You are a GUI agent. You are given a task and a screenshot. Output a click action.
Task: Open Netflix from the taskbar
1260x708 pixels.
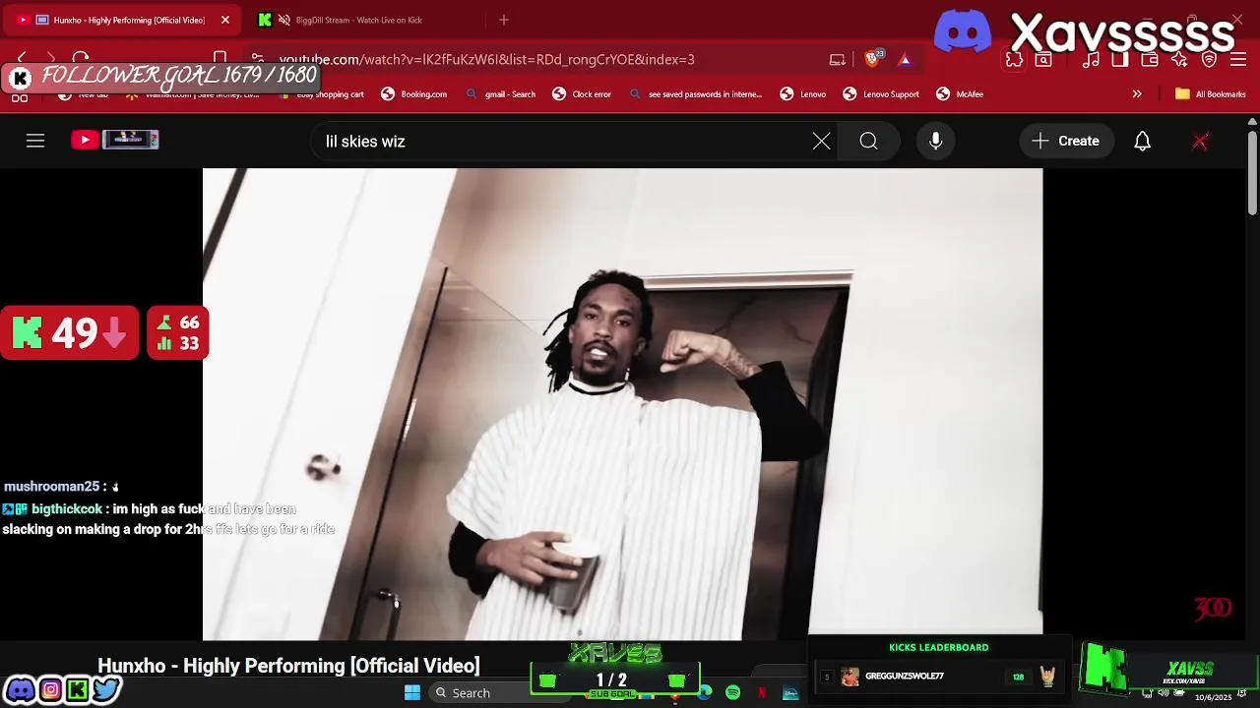point(762,693)
